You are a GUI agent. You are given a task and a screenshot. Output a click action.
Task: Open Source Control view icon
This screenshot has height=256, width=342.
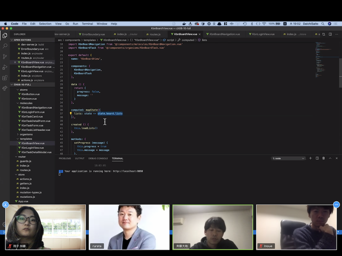pos(5,57)
